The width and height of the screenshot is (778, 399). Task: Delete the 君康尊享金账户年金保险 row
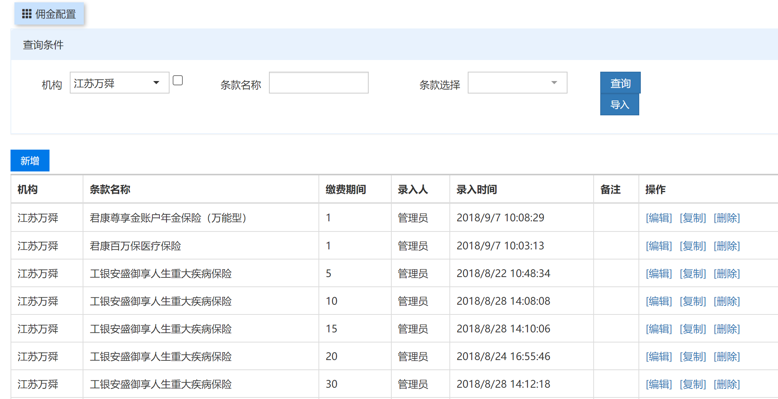pyautogui.click(x=727, y=218)
